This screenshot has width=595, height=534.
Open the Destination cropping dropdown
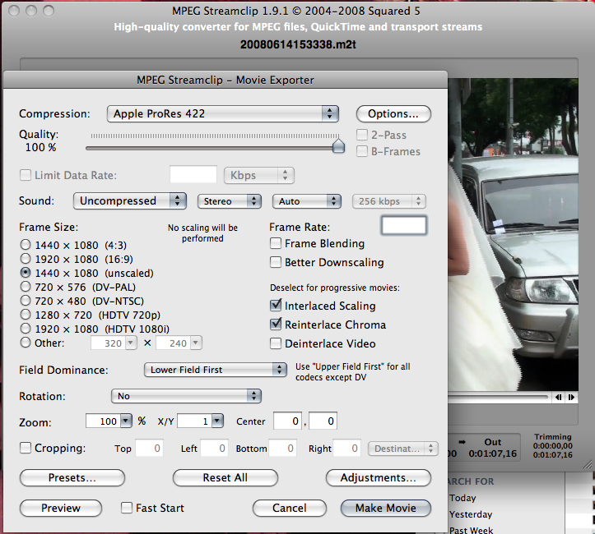403,449
